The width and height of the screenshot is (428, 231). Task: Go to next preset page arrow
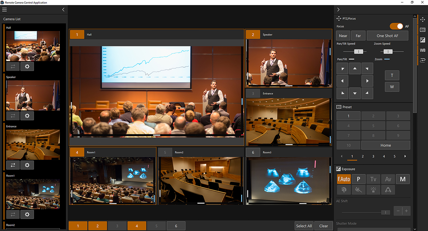point(405,156)
